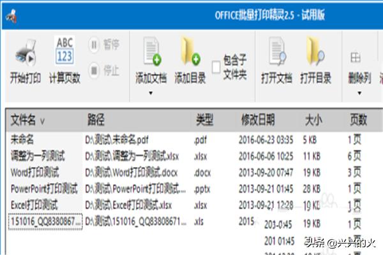
Task: Select the file row Excel打印测试
Action: [x=34, y=205]
